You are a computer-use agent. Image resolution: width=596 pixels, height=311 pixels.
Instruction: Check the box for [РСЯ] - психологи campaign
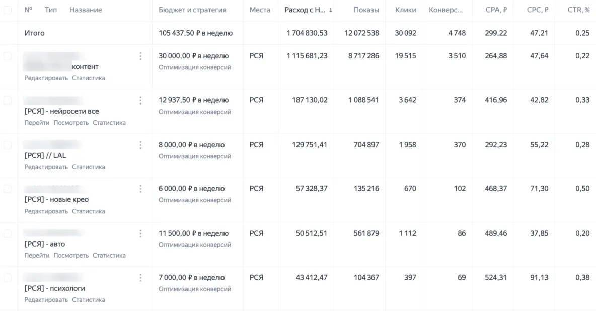point(8,278)
